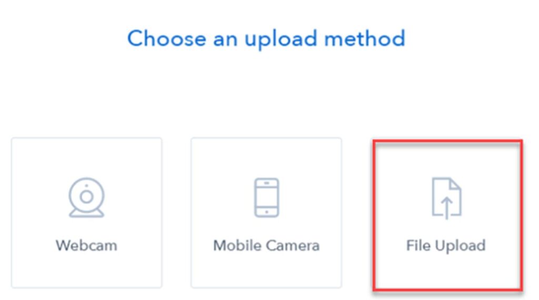Click blank area under Mobile Camera label

pos(266,271)
